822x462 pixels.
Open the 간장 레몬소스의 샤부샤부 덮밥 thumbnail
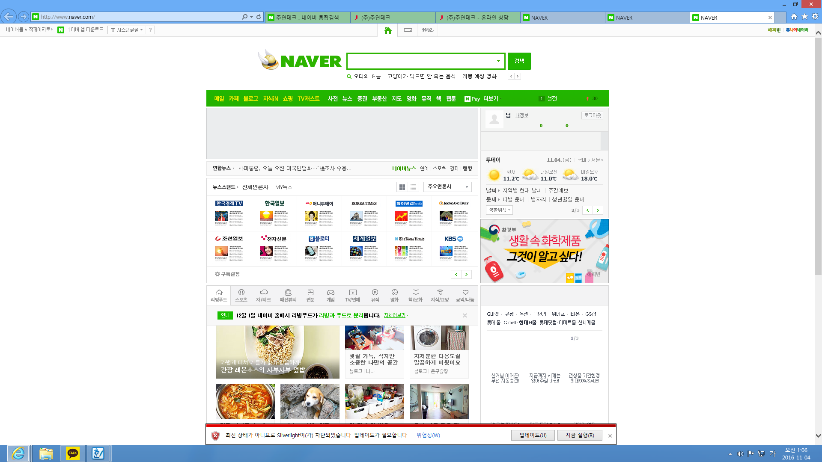(277, 352)
